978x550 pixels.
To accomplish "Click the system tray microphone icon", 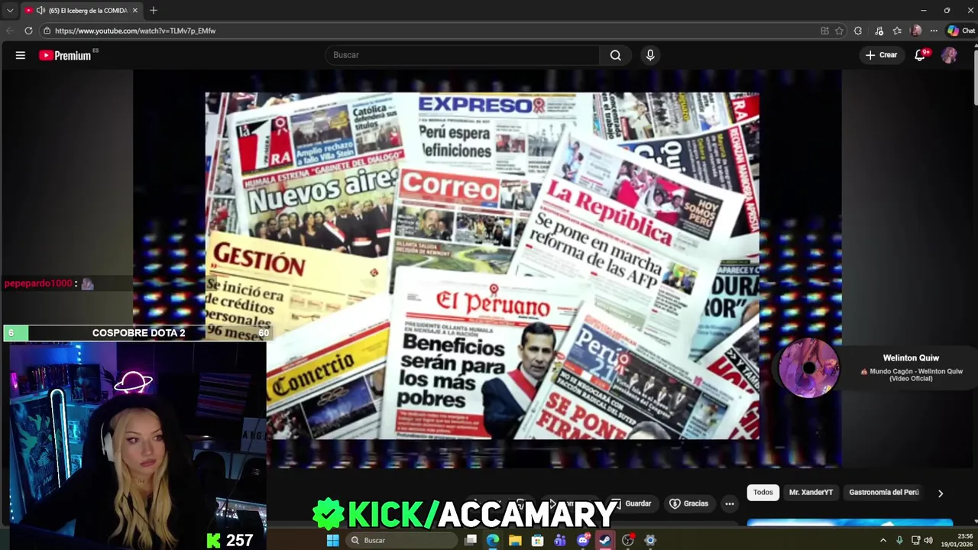I will coord(899,540).
